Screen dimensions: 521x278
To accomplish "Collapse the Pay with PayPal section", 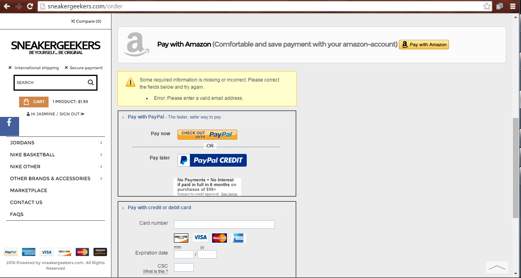I will click(x=123, y=117).
